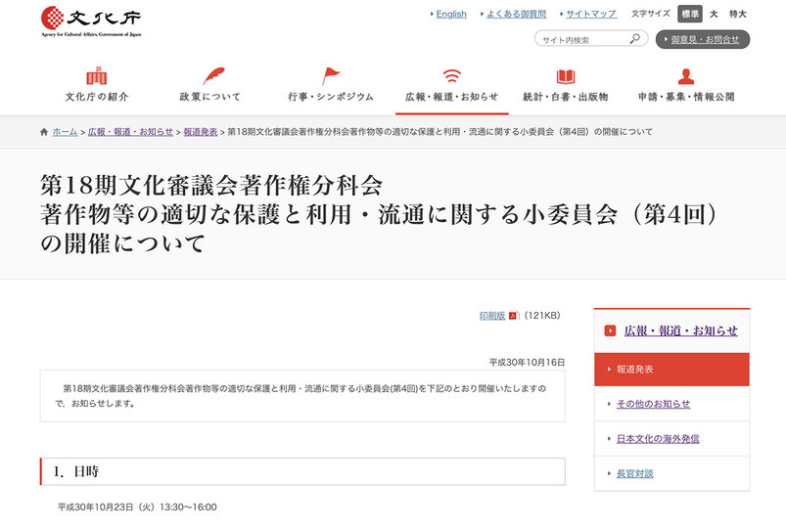Switch to the English site
Screen dimensions: 786x528
[x=451, y=14]
